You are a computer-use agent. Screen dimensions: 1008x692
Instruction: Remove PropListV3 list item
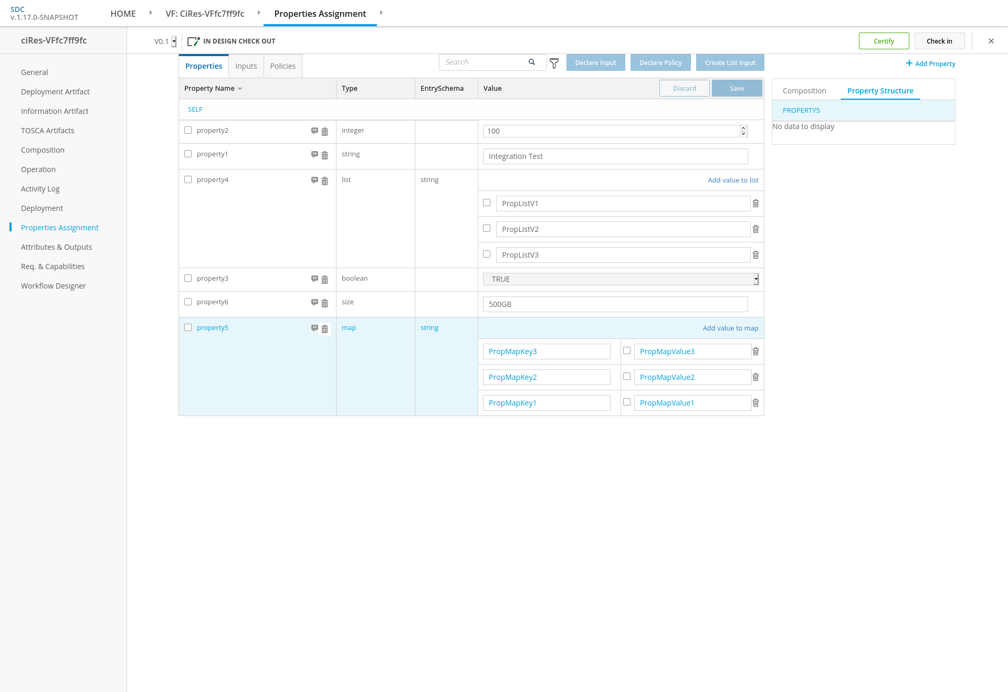(x=755, y=255)
